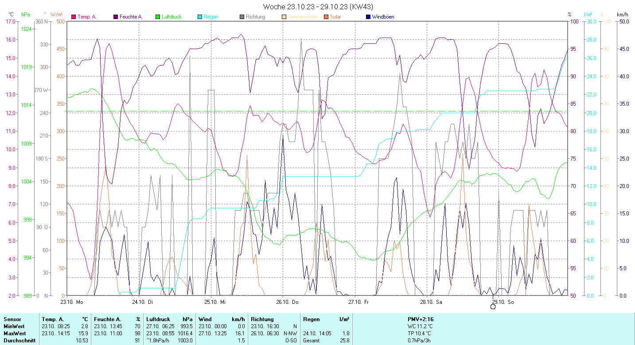This screenshot has width=635, height=345.
Task: Click the PMV+2:16 entry
Action: 421,319
